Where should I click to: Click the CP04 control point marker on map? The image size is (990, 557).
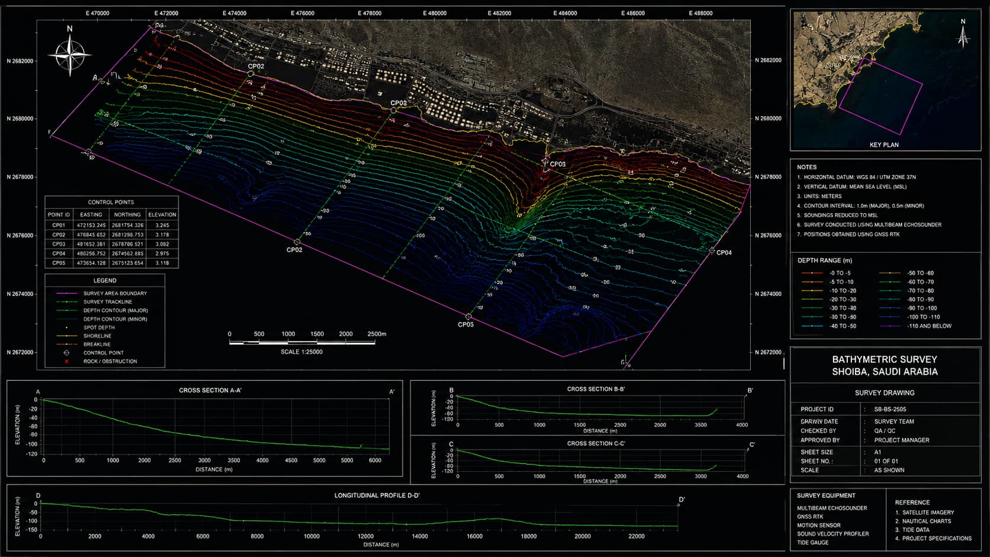[712, 251]
